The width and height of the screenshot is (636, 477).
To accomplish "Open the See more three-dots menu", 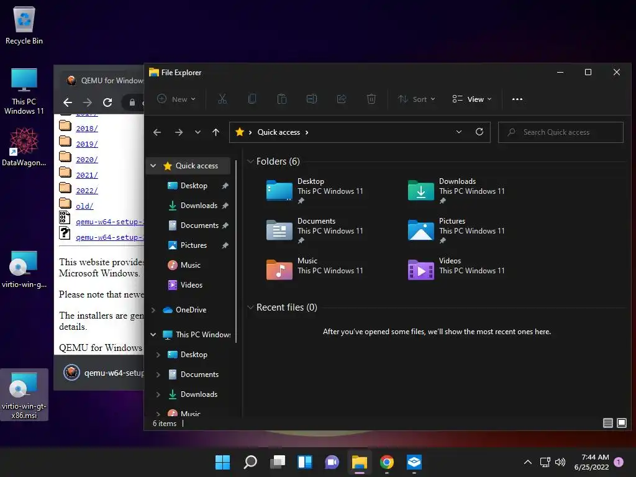I will [x=517, y=99].
